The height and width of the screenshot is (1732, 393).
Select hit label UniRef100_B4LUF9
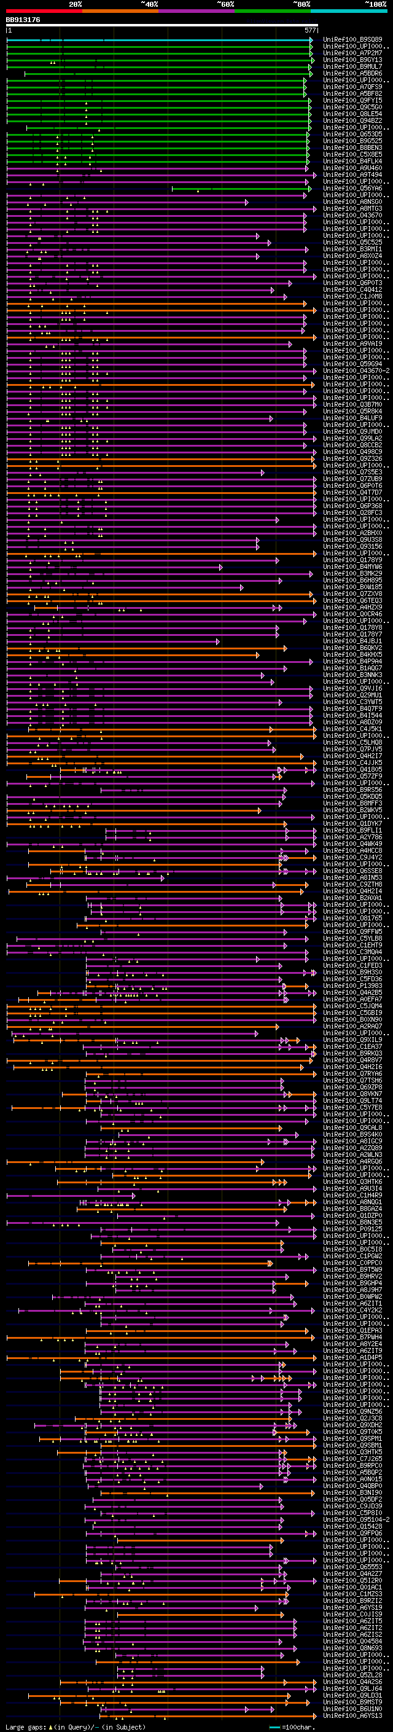point(352,419)
